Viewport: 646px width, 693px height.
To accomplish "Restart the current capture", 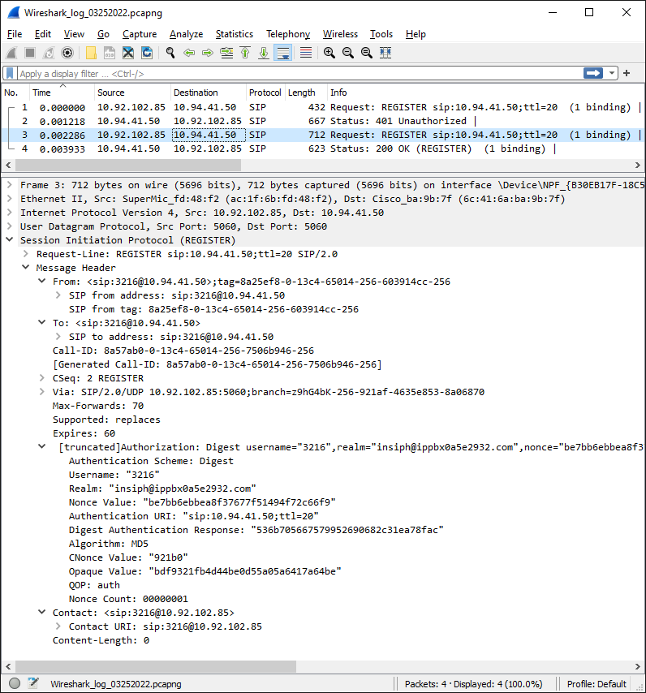I will (49, 53).
